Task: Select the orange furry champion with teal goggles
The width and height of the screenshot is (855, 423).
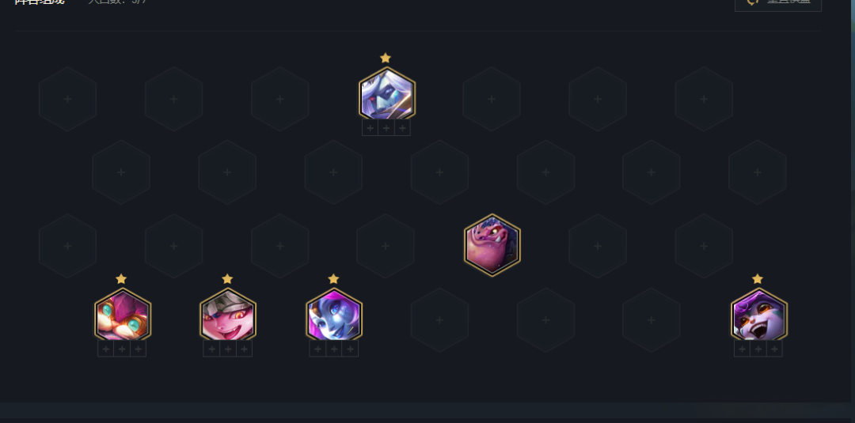Action: click(x=123, y=315)
